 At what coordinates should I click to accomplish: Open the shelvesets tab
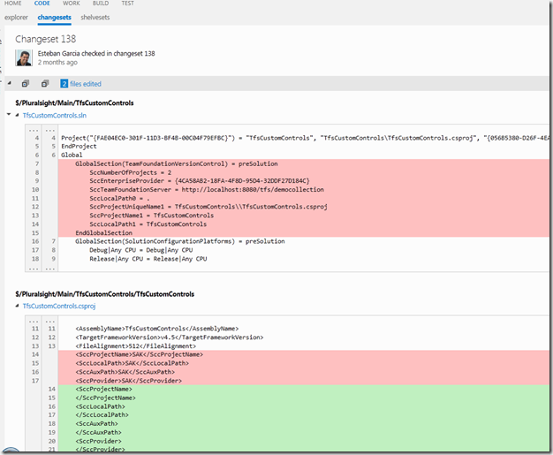click(x=95, y=18)
